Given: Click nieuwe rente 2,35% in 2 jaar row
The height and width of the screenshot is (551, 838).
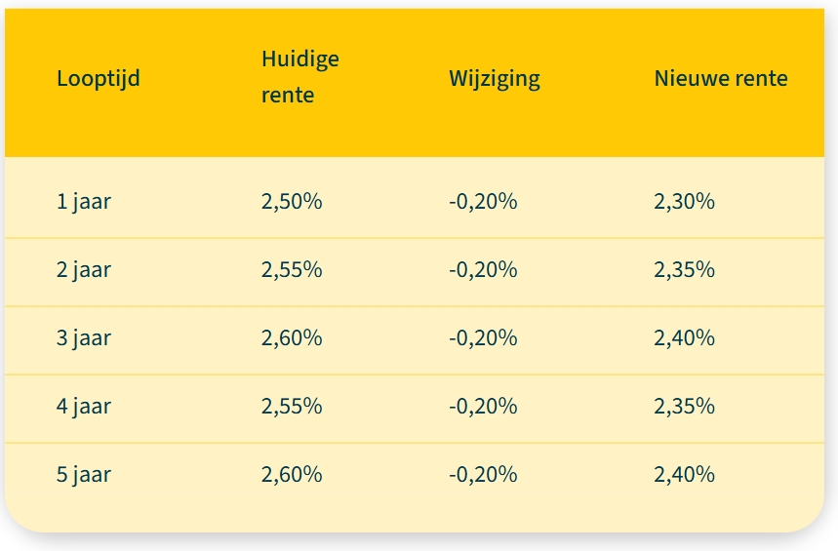Looking at the screenshot, I should [x=684, y=269].
